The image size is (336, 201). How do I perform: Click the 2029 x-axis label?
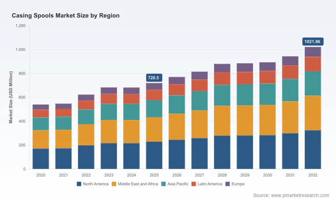(x=245, y=175)
